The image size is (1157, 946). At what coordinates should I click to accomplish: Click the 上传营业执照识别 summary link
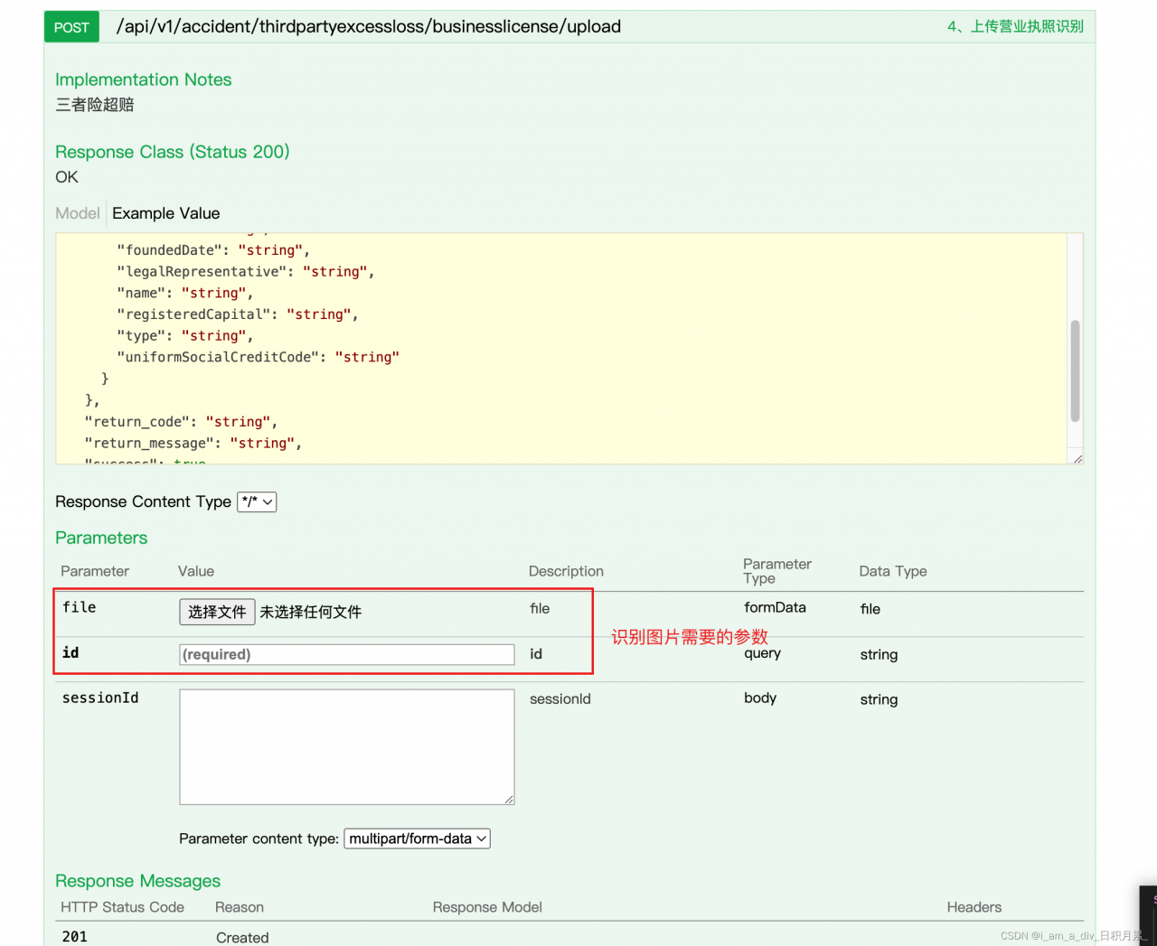click(x=1015, y=27)
